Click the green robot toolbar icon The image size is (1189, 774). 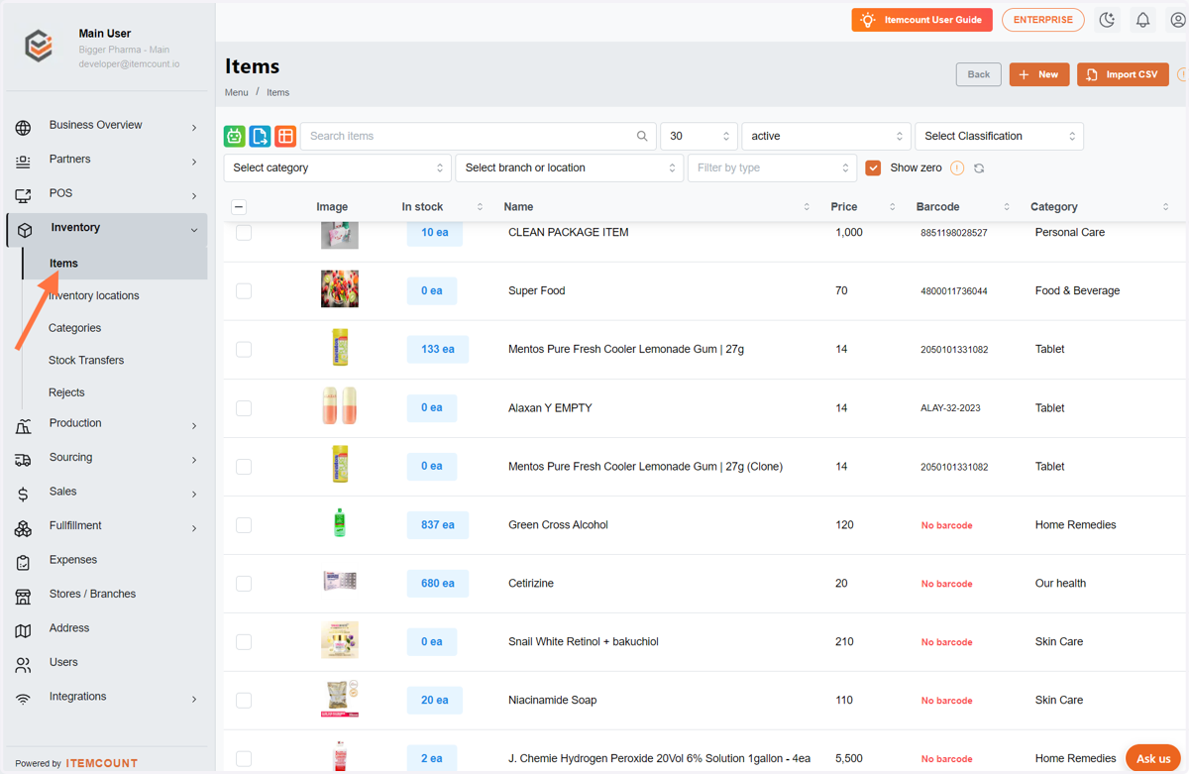[235, 137]
